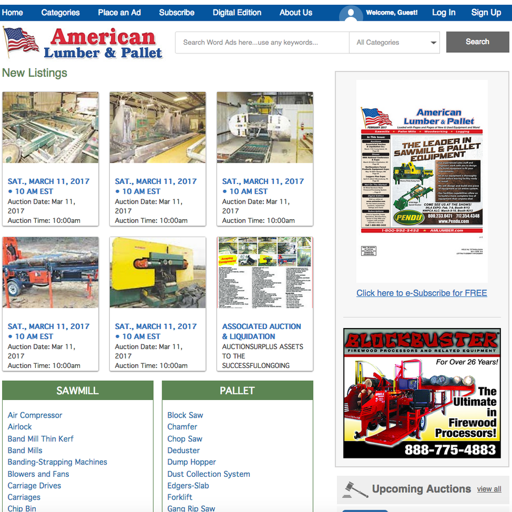512x512 pixels.
Task: Click the Blockbuster firewood processors ad banner
Action: (422, 393)
